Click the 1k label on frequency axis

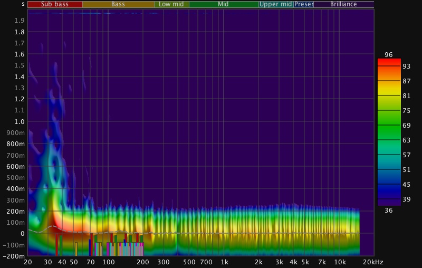pyautogui.click(x=224, y=262)
